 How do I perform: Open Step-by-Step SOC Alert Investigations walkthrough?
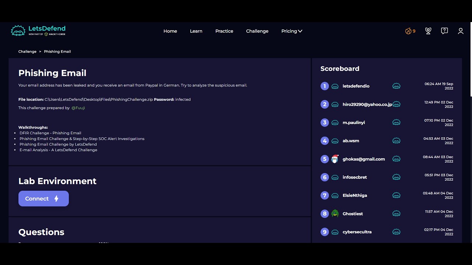[82, 139]
